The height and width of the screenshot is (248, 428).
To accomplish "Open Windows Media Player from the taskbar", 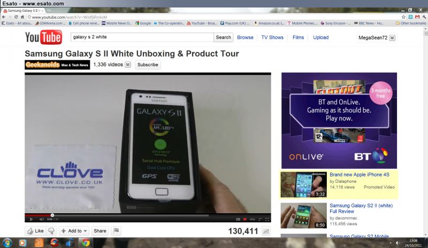I will point(22,243).
